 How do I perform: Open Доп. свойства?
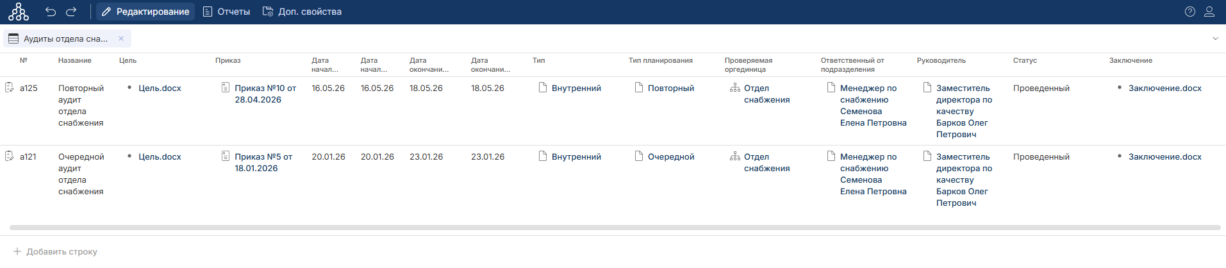(x=302, y=12)
